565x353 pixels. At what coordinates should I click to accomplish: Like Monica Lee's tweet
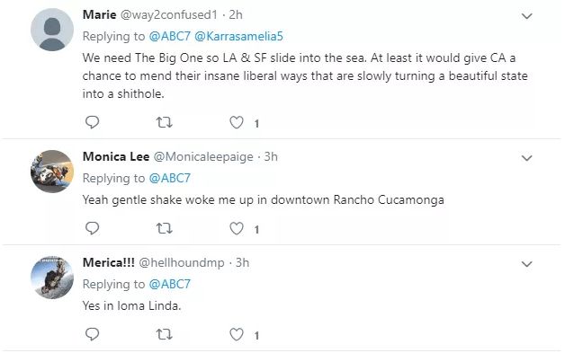pos(237,228)
